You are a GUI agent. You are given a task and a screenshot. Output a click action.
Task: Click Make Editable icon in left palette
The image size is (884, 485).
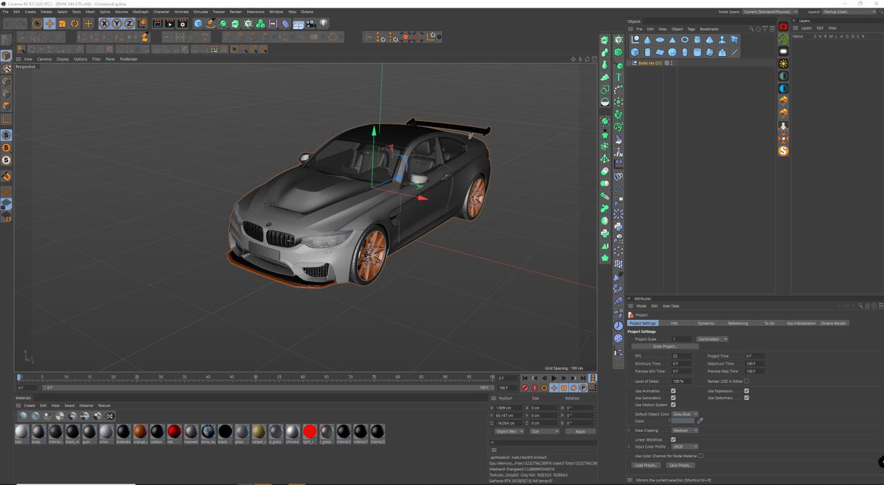click(6, 40)
